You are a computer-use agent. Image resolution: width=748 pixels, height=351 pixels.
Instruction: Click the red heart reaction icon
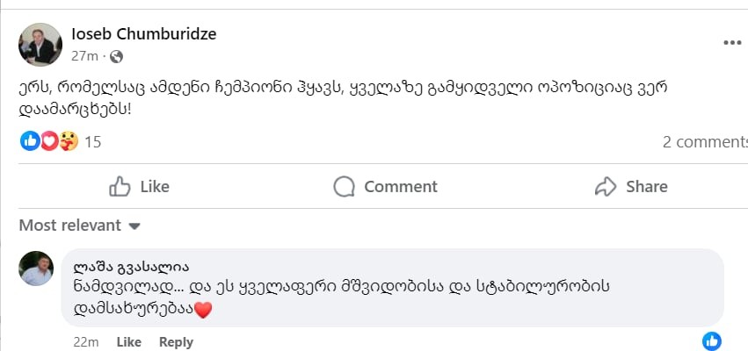coord(49,140)
